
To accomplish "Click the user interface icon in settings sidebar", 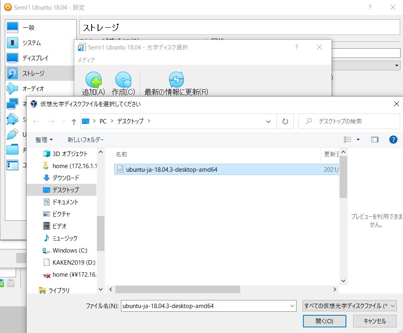I will coord(12,165).
